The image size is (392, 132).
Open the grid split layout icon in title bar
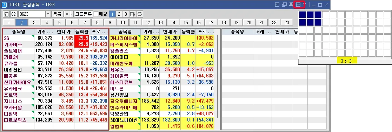click(298, 5)
